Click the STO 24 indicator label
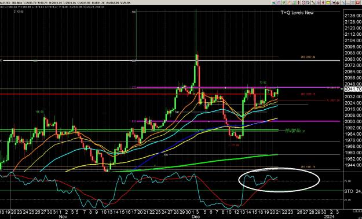 coord(353,191)
